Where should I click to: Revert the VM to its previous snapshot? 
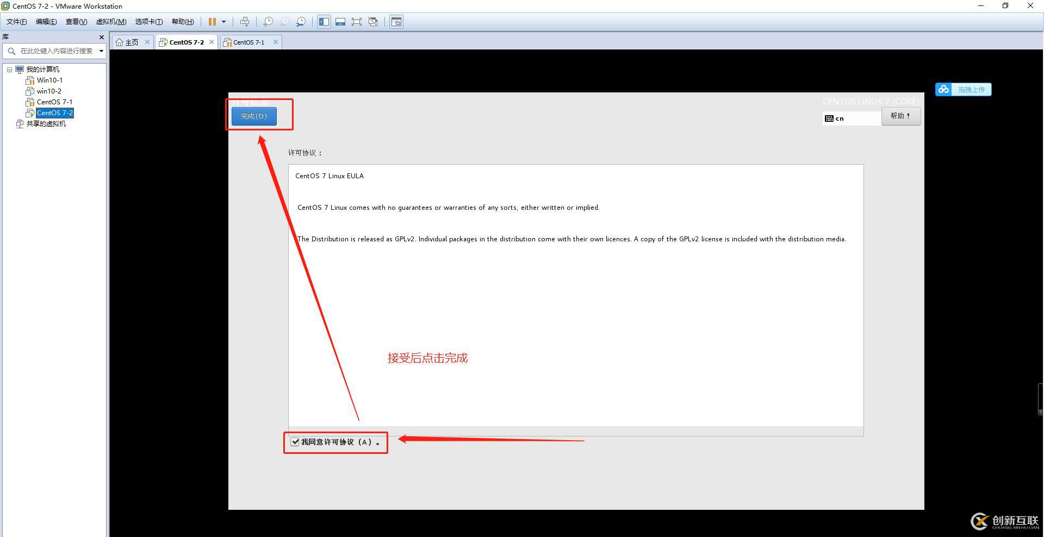(x=284, y=22)
